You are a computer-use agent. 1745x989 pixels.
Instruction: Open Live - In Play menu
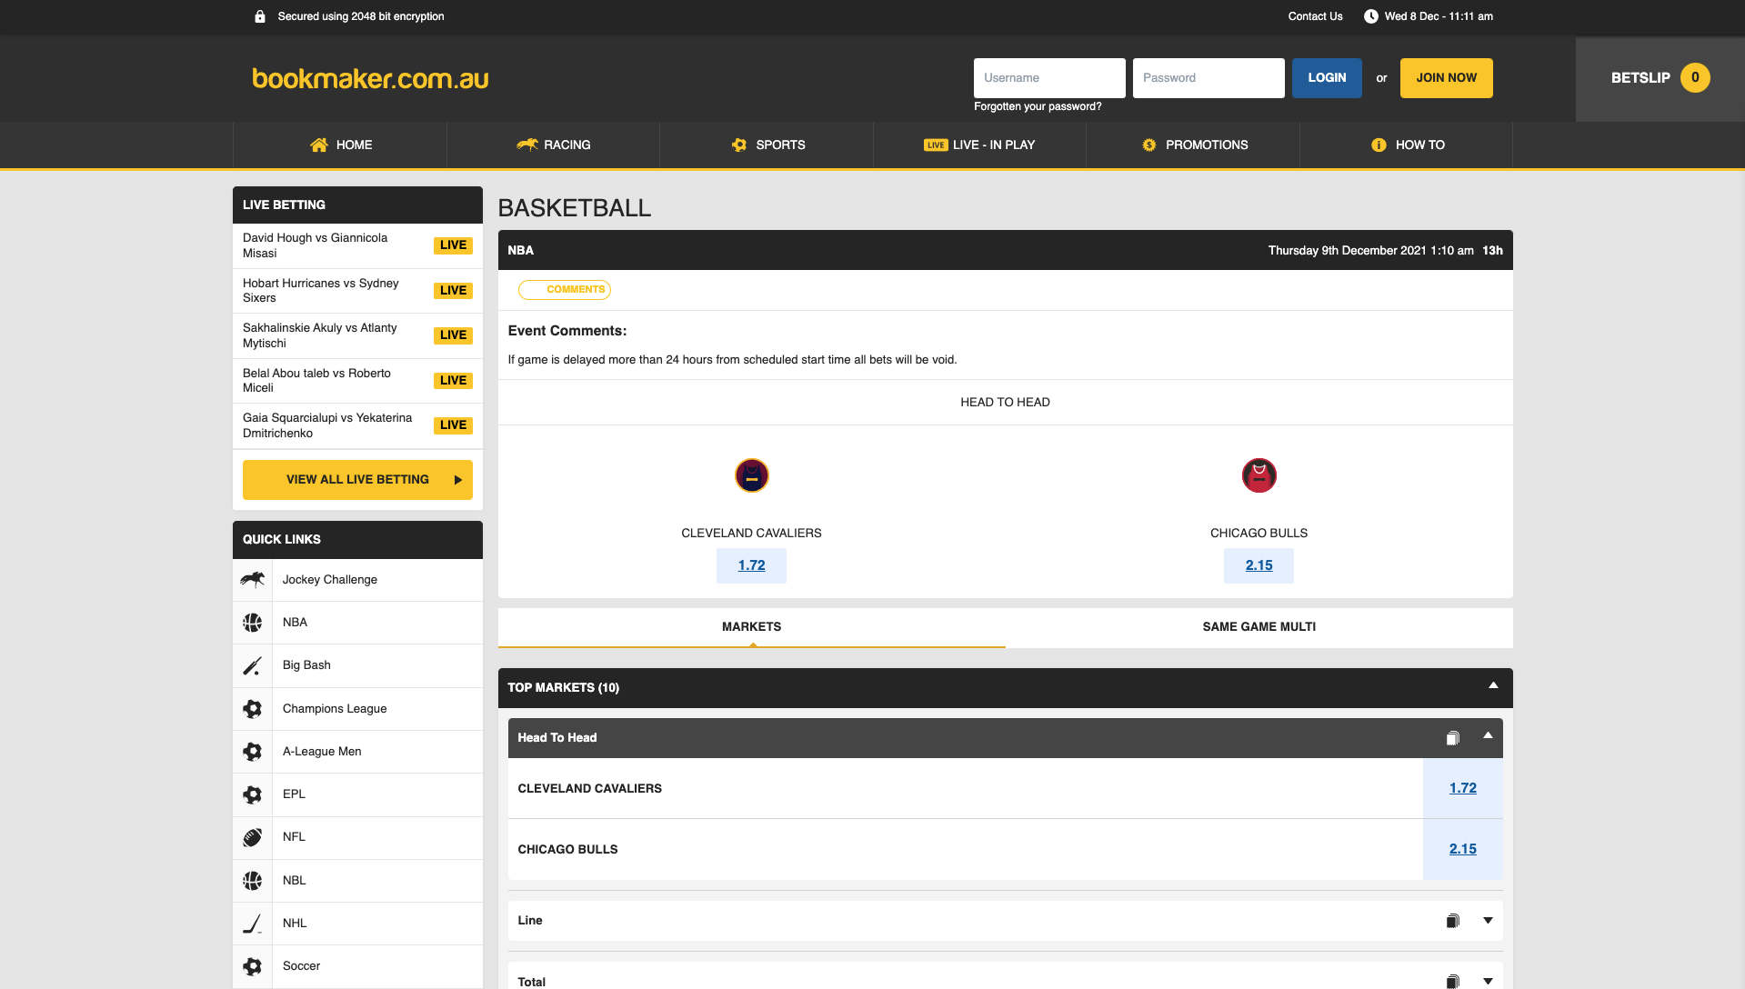click(x=979, y=145)
